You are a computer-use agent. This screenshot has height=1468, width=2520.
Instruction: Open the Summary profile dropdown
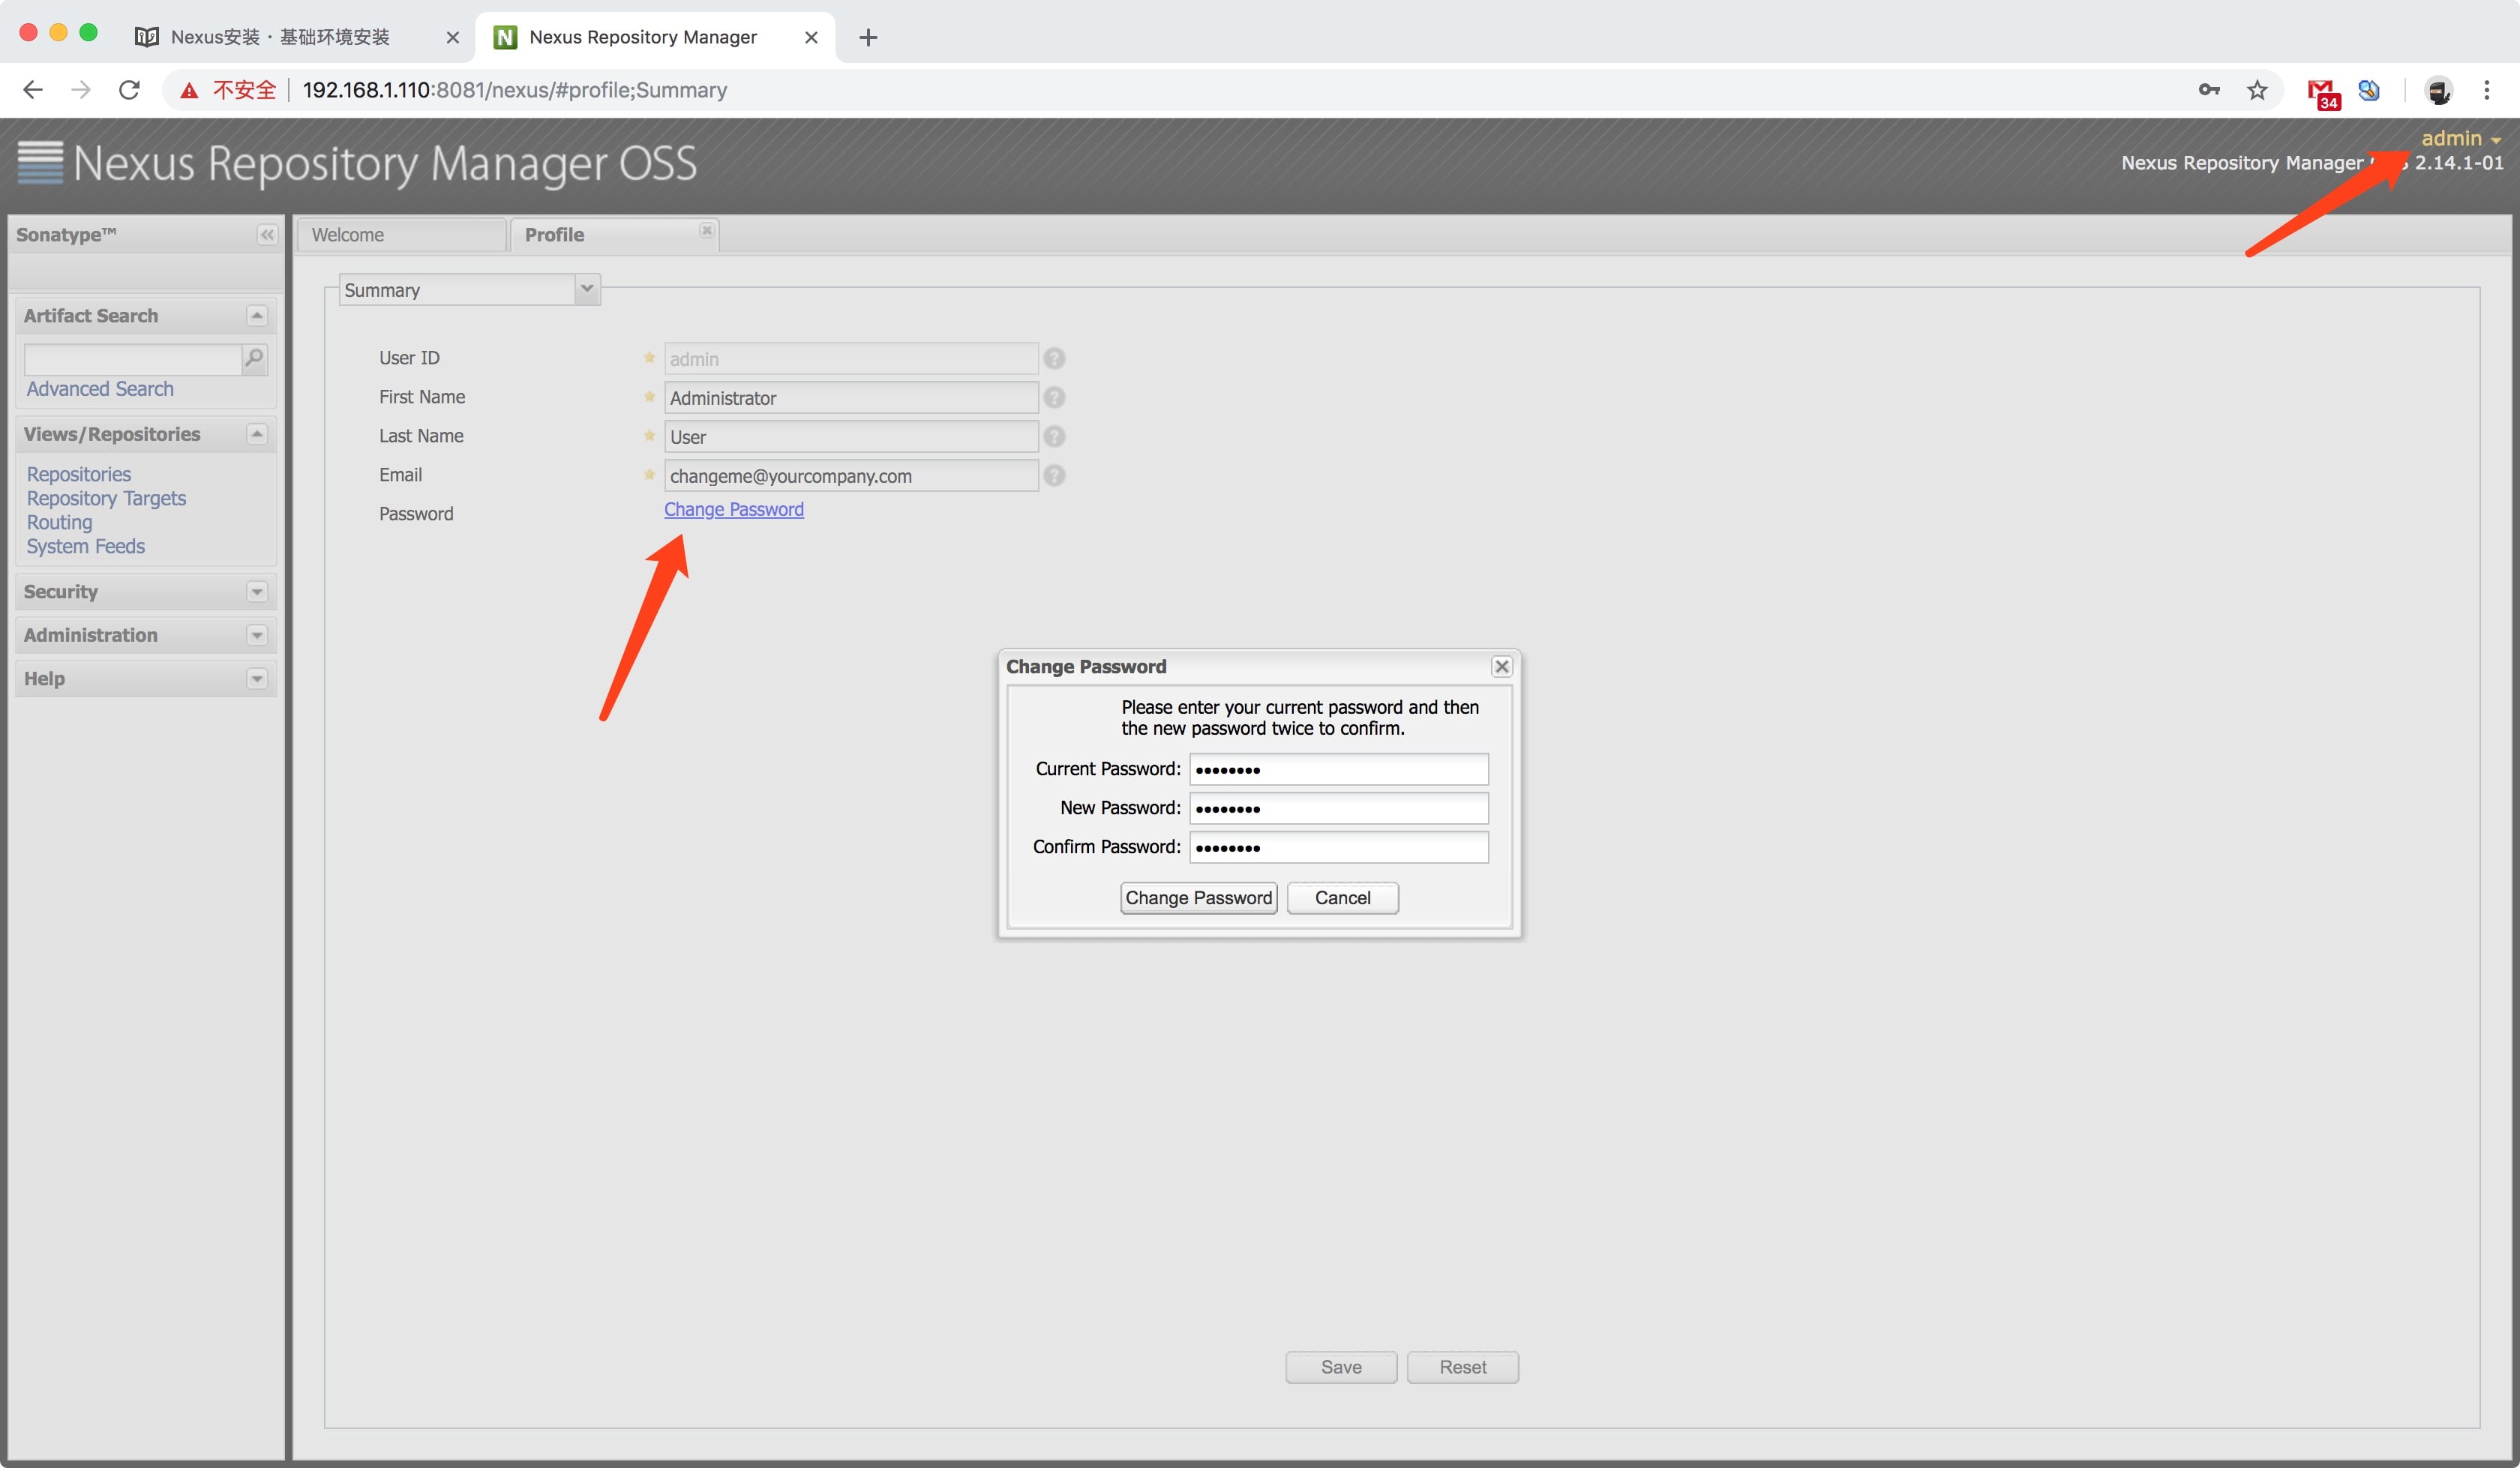[587, 290]
